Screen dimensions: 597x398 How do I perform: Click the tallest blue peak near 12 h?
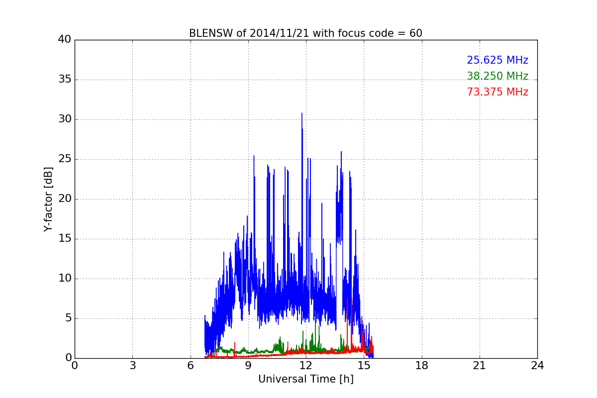301,114
